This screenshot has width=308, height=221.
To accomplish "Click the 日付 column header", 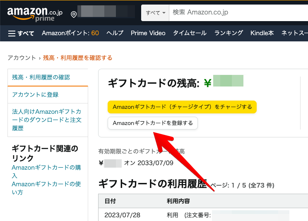I will click(x=110, y=201).
